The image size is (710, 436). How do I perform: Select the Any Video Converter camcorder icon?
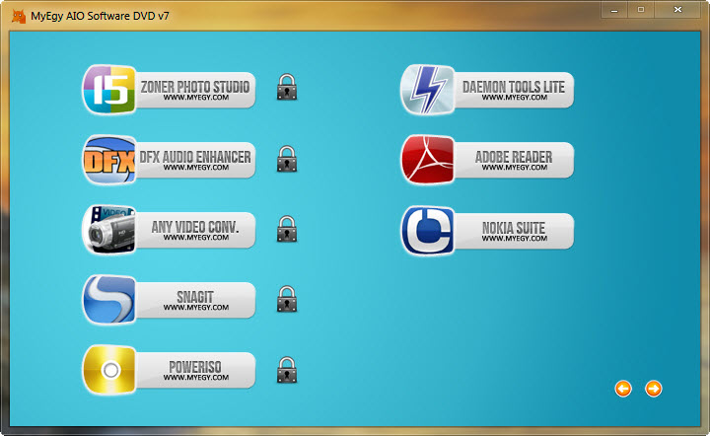pos(109,229)
